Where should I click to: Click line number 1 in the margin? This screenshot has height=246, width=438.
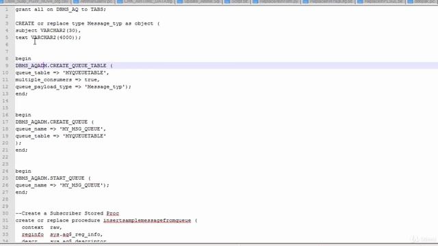[x=7, y=10]
